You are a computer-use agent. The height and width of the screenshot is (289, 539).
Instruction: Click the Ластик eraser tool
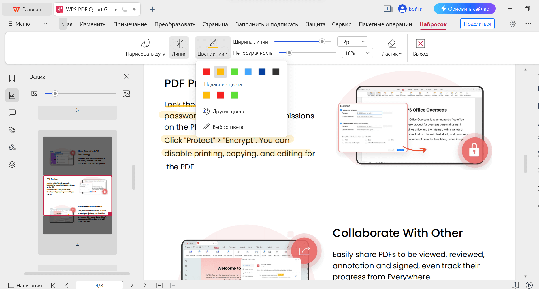391,47
